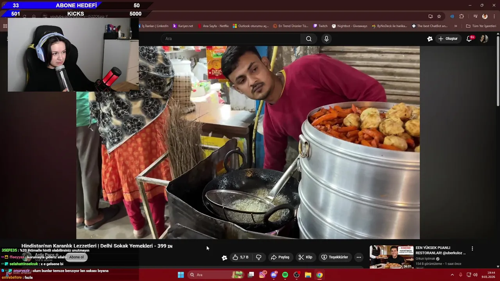This screenshot has width=500, height=281.
Task: Open more video actions (three dots)
Action: click(x=359, y=257)
